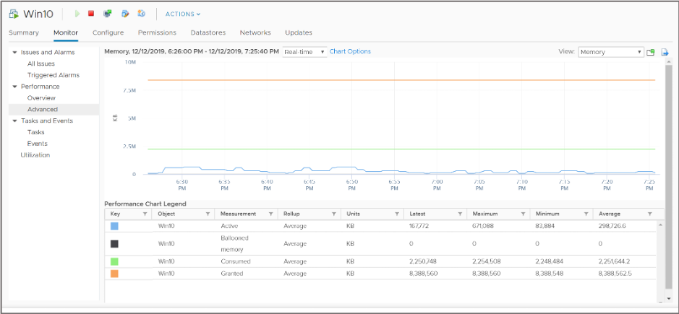Click the minimum value 8,388,548
The height and width of the screenshot is (314, 679).
[x=549, y=274]
